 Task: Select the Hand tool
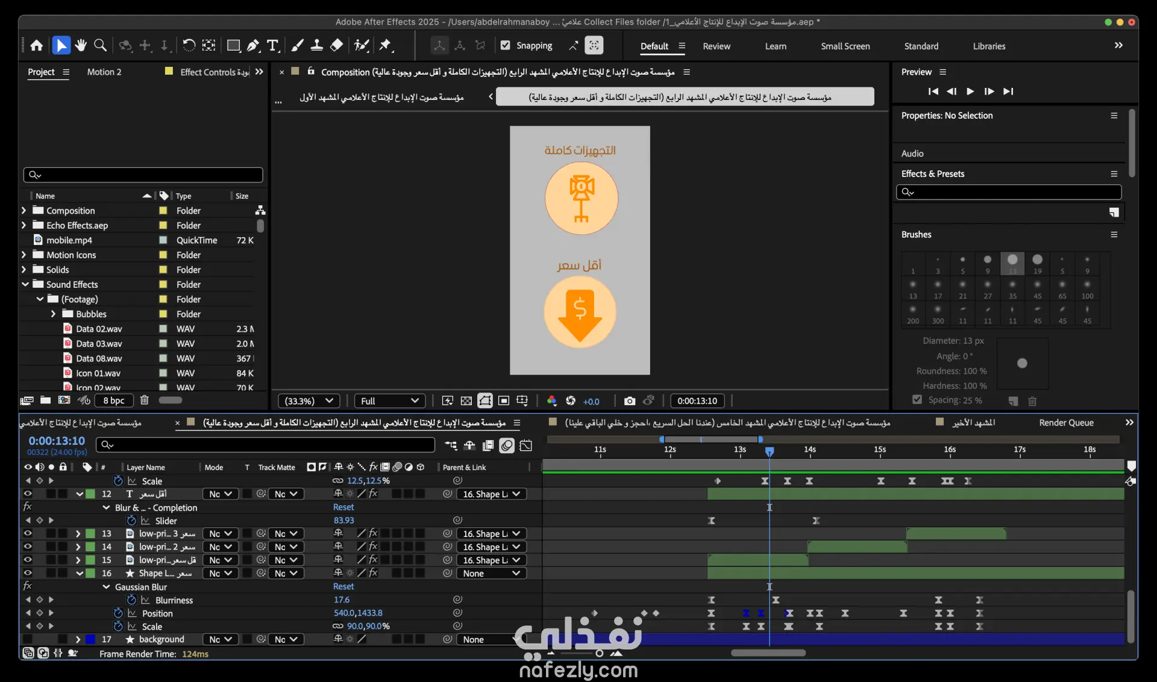81,46
